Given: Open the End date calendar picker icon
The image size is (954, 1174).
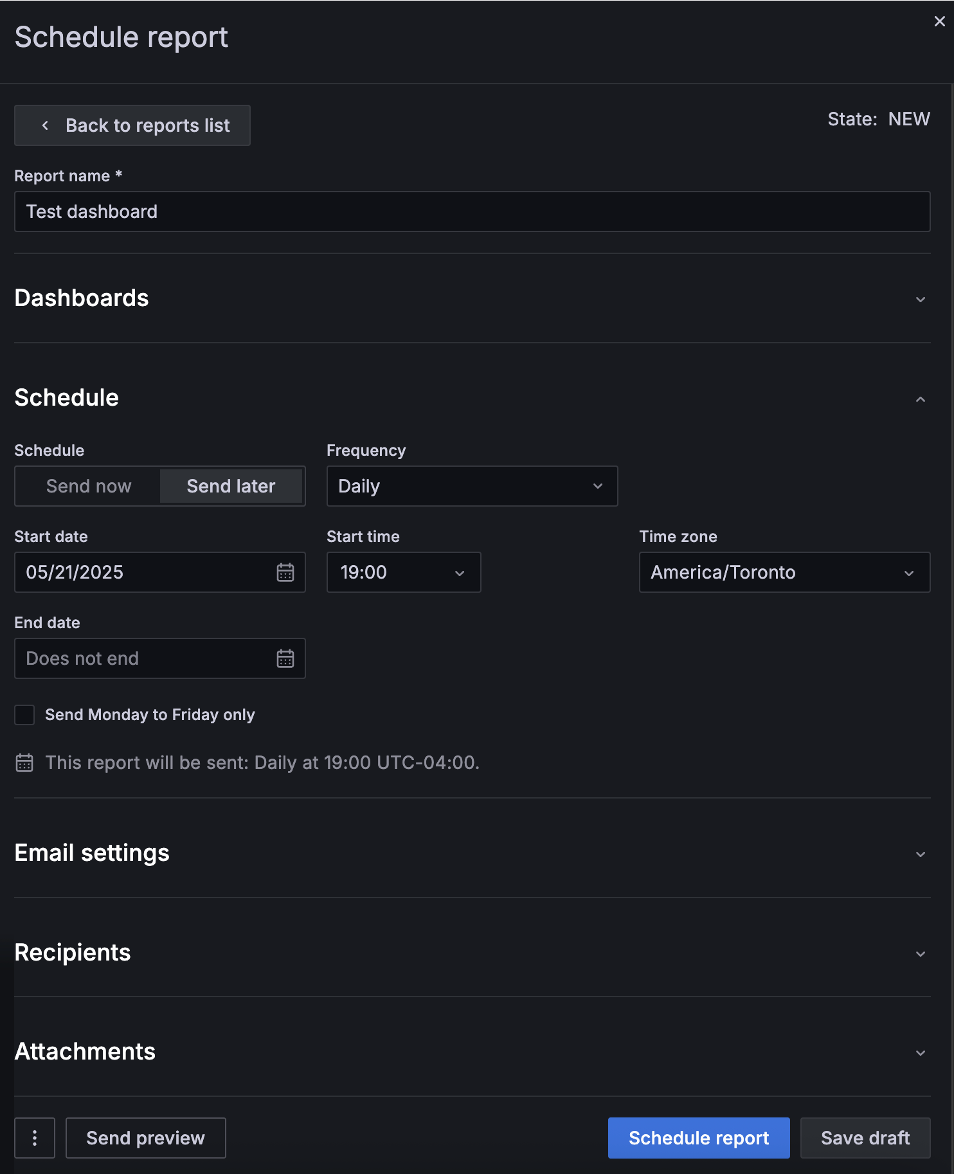Looking at the screenshot, I should point(285,658).
